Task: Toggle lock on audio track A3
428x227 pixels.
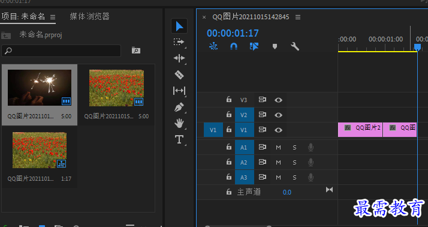Action: click(x=229, y=177)
